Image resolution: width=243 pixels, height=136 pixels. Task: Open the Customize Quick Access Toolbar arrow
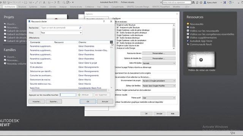73,2
